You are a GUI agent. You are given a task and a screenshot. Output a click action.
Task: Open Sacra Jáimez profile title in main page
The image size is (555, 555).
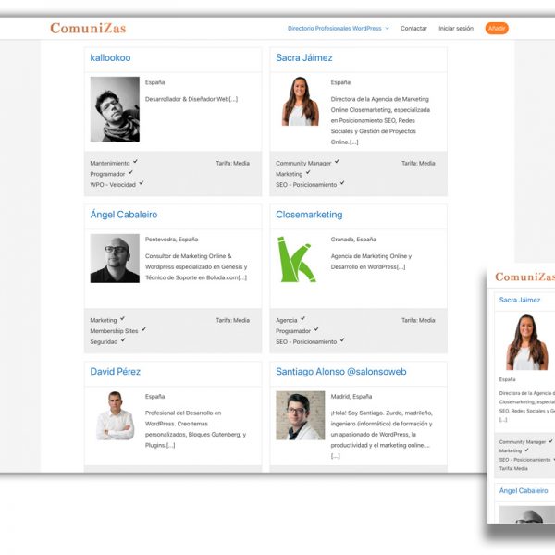[x=304, y=57]
